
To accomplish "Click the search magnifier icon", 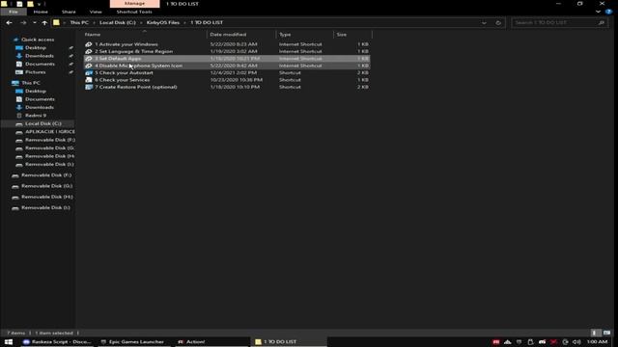I will click(x=601, y=23).
